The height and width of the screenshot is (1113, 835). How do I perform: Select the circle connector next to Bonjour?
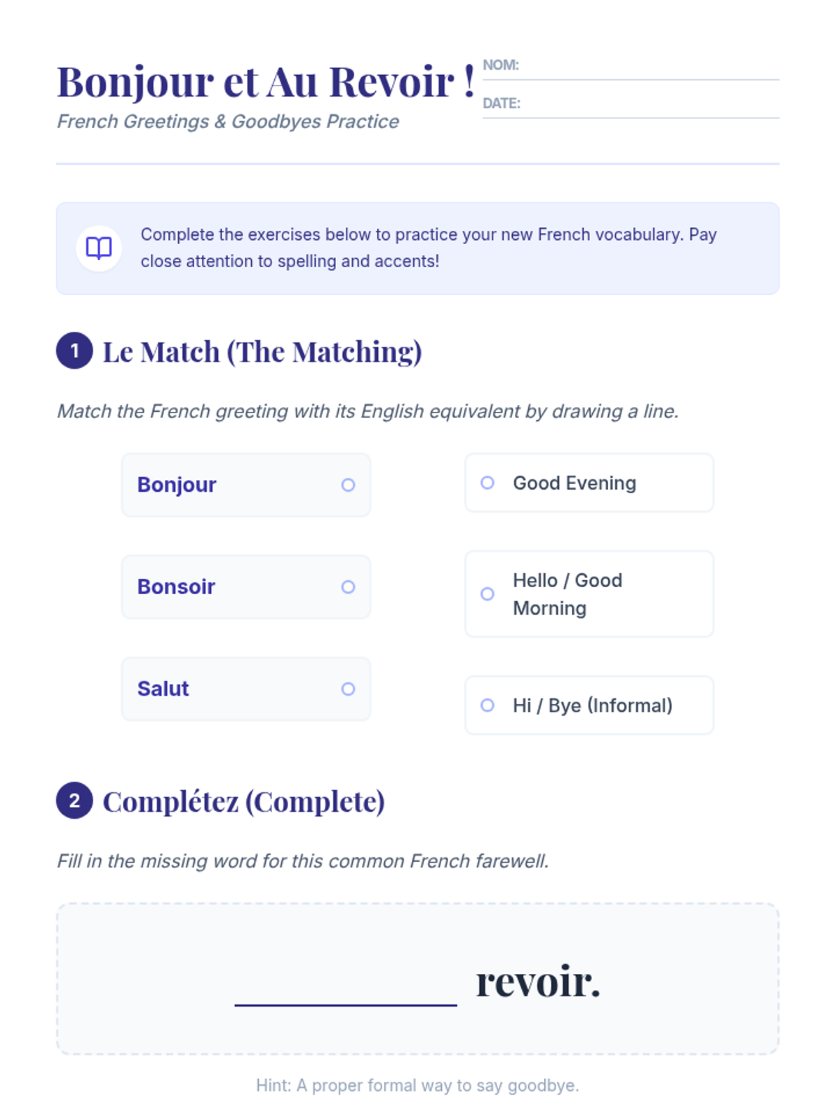tap(348, 485)
